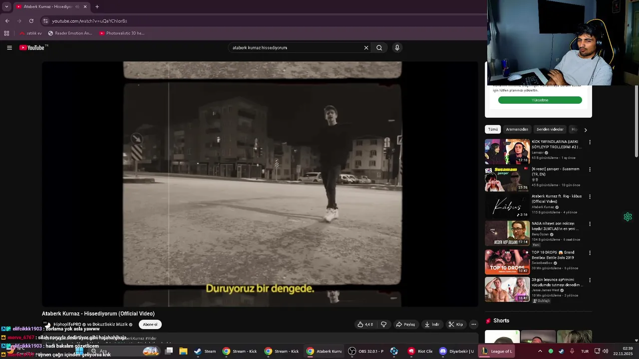The height and width of the screenshot is (359, 639).
Task: Switch to Riot Client in taskbar
Action: [420, 351]
